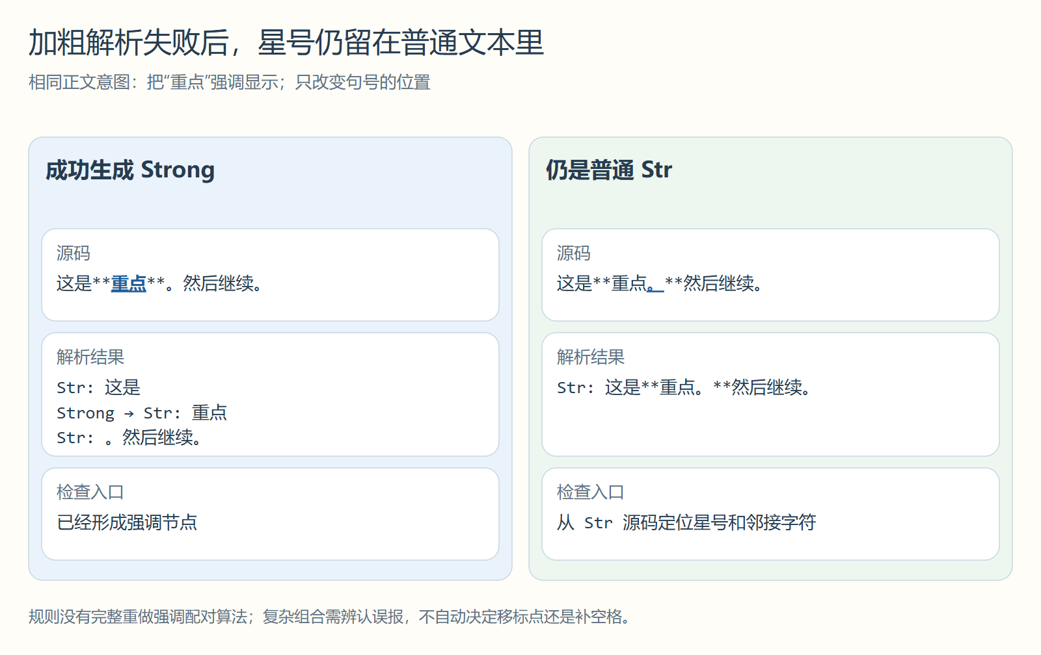This screenshot has width=1041, height=655.
Task: Select the line Str: 这是
Action: [98, 388]
